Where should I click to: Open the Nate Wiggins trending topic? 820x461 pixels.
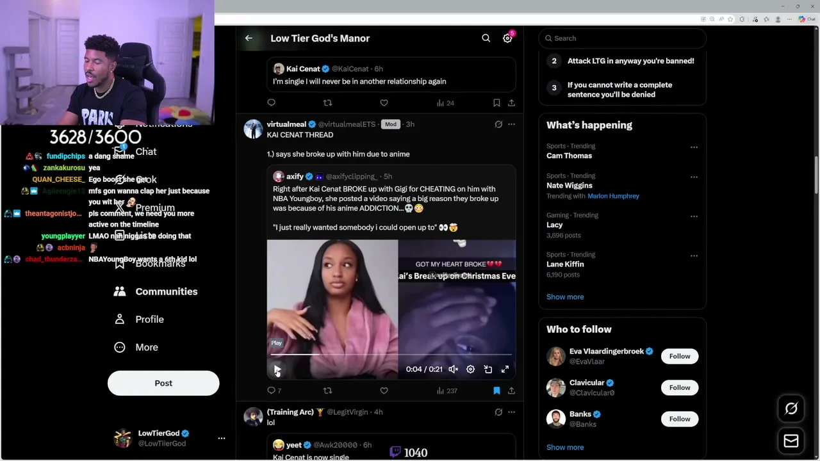click(570, 186)
